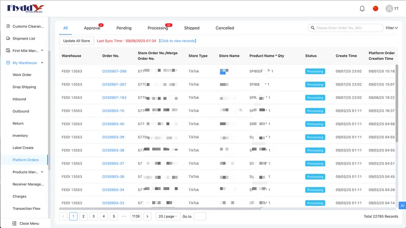The image size is (406, 228).
Task: Open Transaction Flow in sidebar
Action: click(x=26, y=208)
